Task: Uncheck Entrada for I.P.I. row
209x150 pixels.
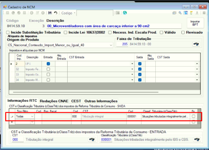Action: [48, 64]
